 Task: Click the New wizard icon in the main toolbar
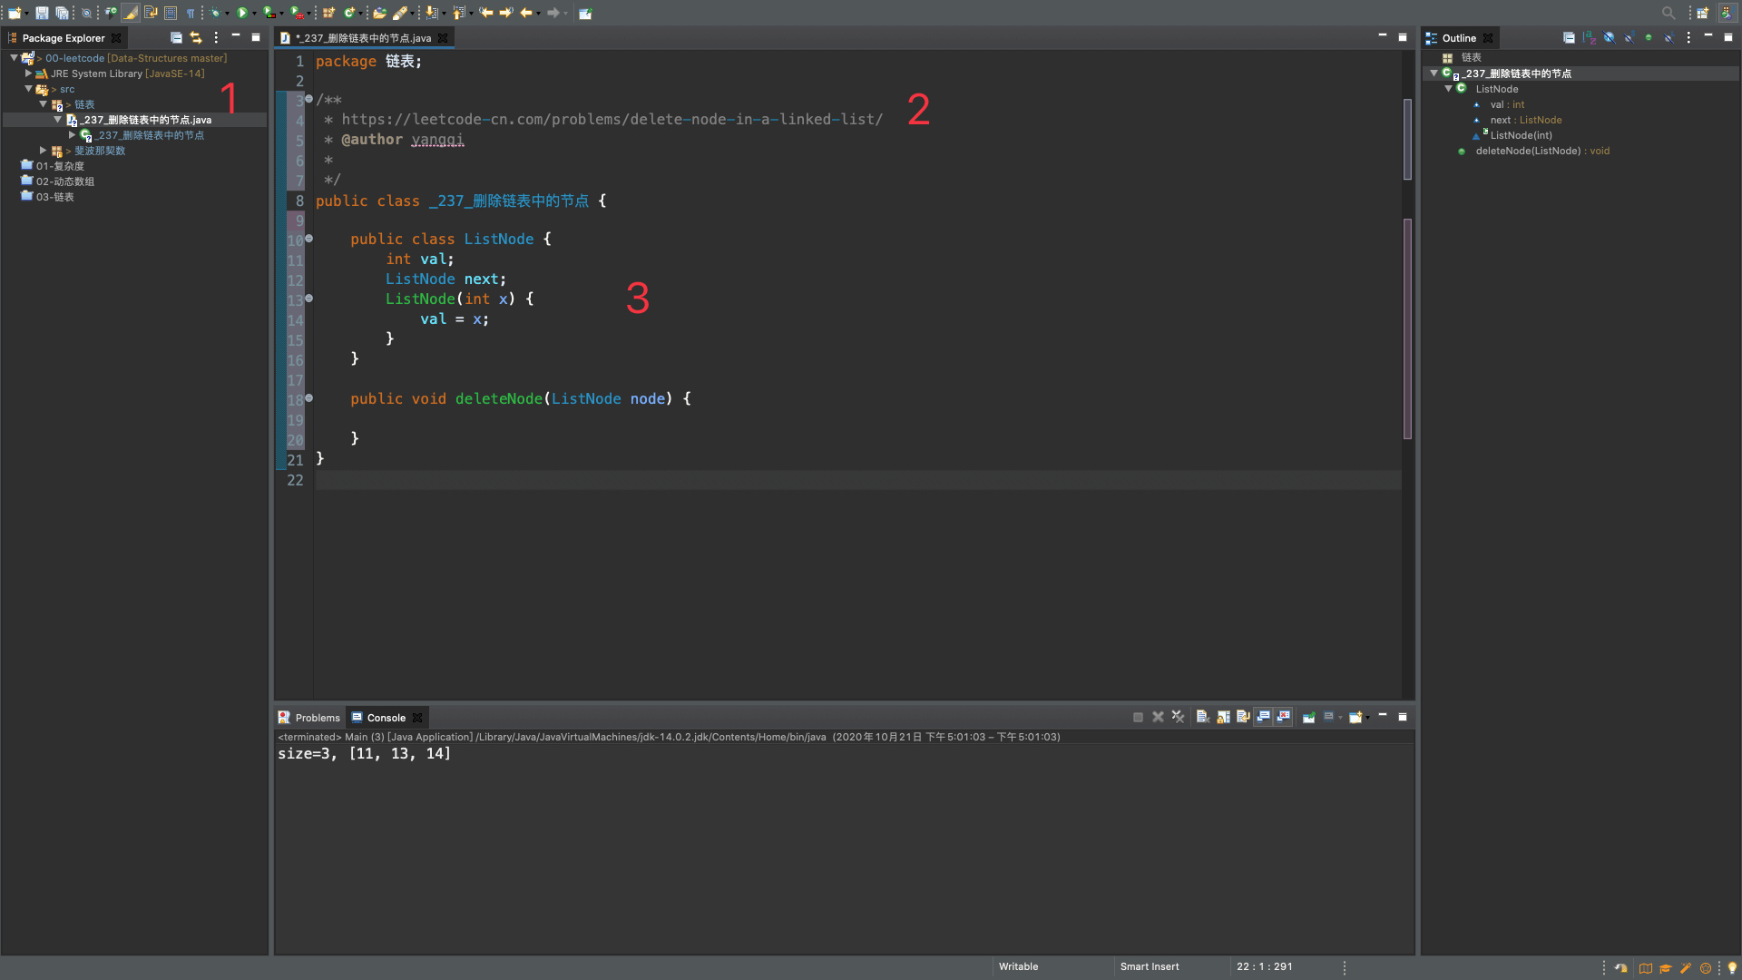(x=15, y=13)
